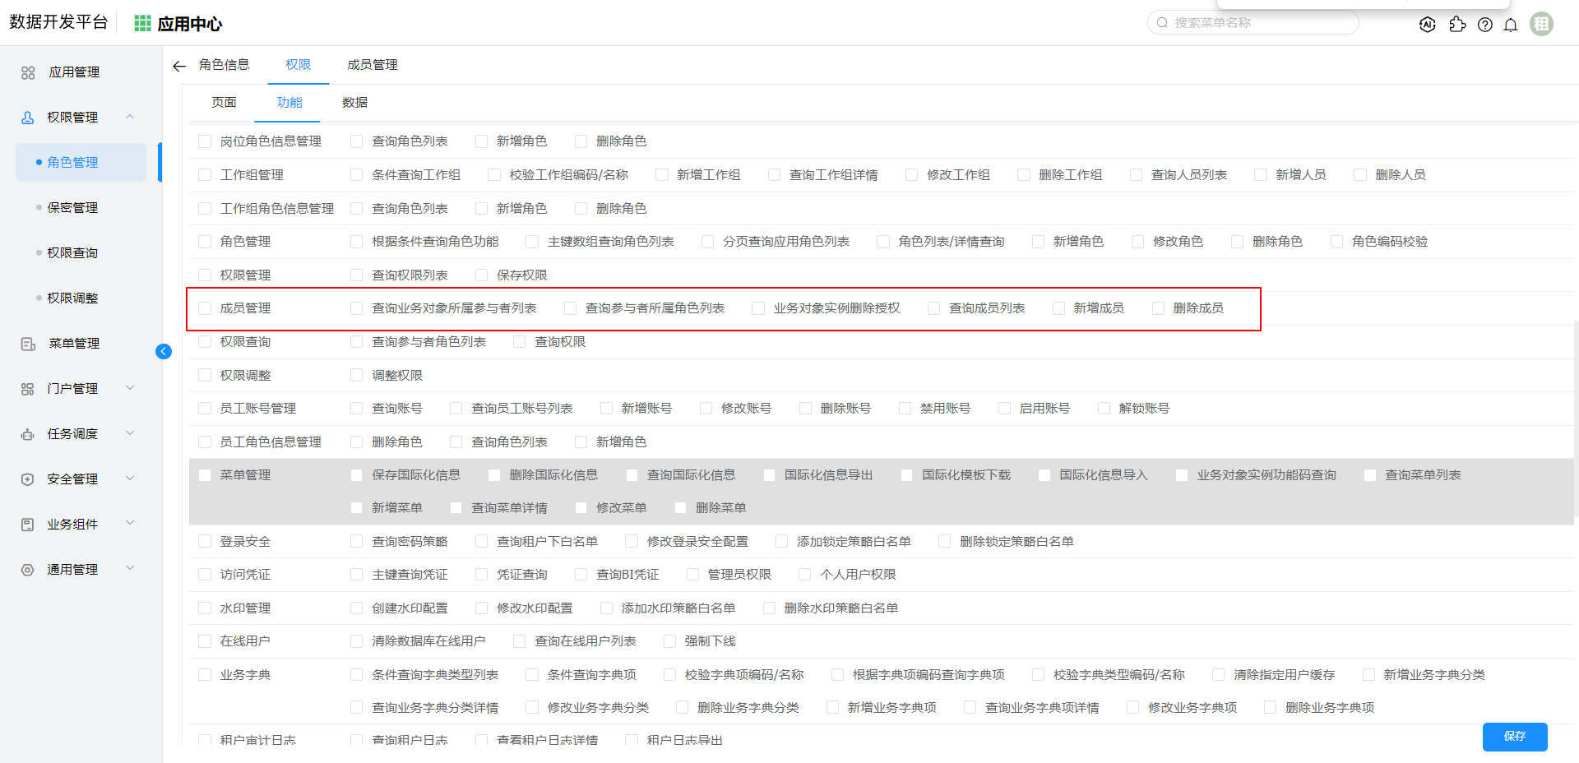Open 权限查询 in the sidebar
Screen dimensions: 1579x763
72,253
